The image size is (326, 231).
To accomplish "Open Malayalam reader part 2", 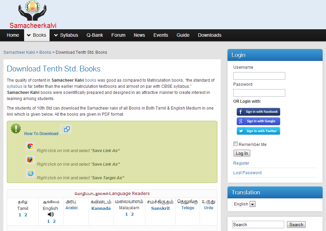I will pyautogui.click(x=132, y=214).
